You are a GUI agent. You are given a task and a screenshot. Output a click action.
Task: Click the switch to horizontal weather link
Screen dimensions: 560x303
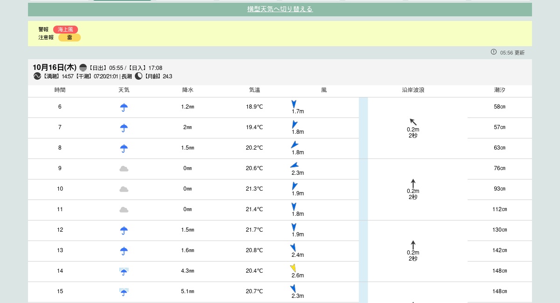click(x=280, y=9)
